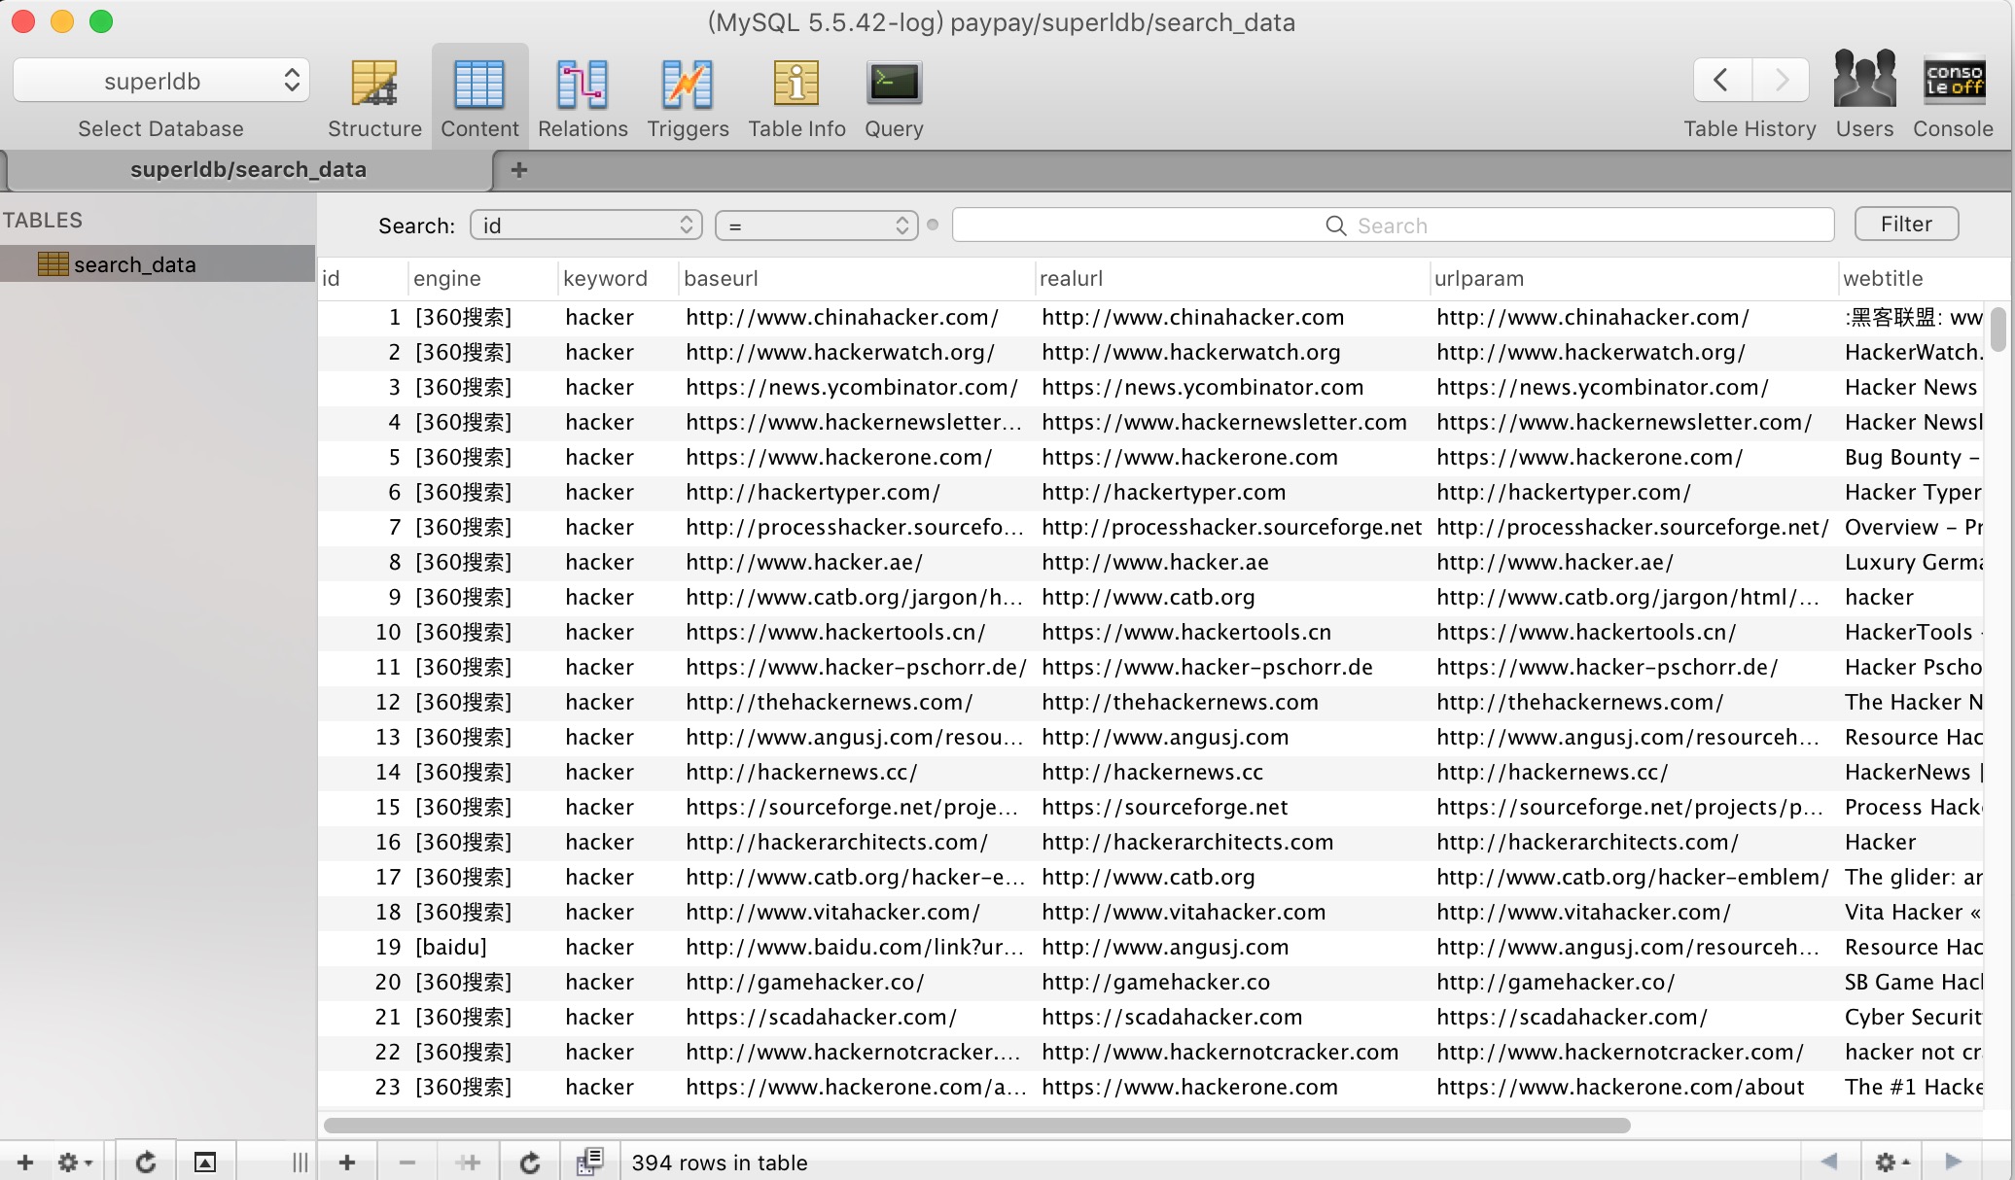Screen dimensions: 2015x1180
Task: Open the Structure view icon
Action: click(374, 85)
